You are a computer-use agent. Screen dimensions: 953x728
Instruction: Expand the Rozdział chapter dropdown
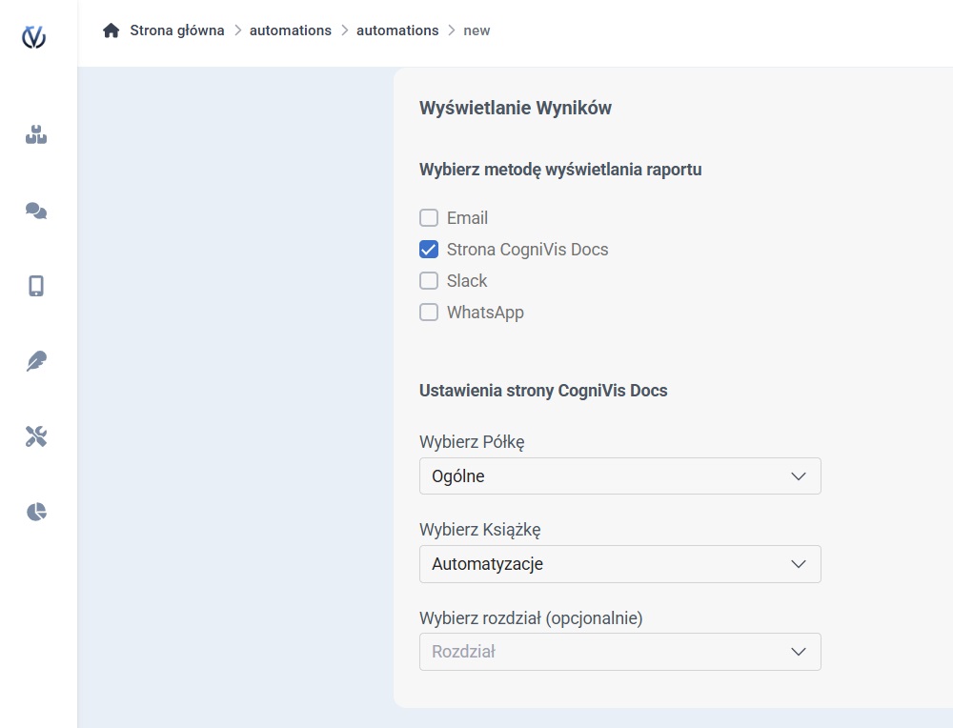click(619, 653)
